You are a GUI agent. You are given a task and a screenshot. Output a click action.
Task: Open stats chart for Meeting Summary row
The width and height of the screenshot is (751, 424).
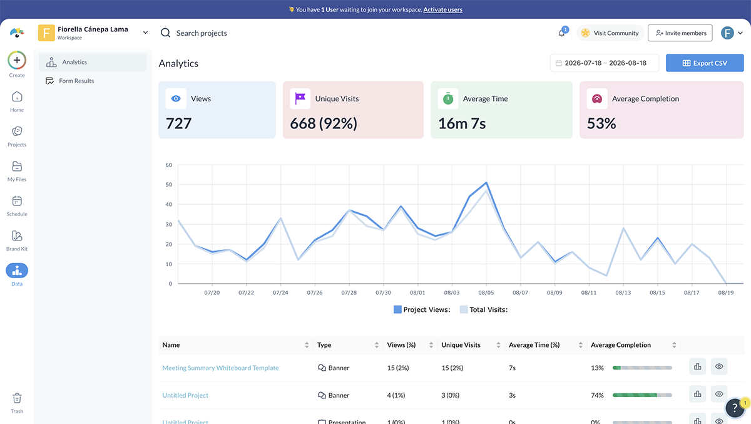(x=698, y=367)
